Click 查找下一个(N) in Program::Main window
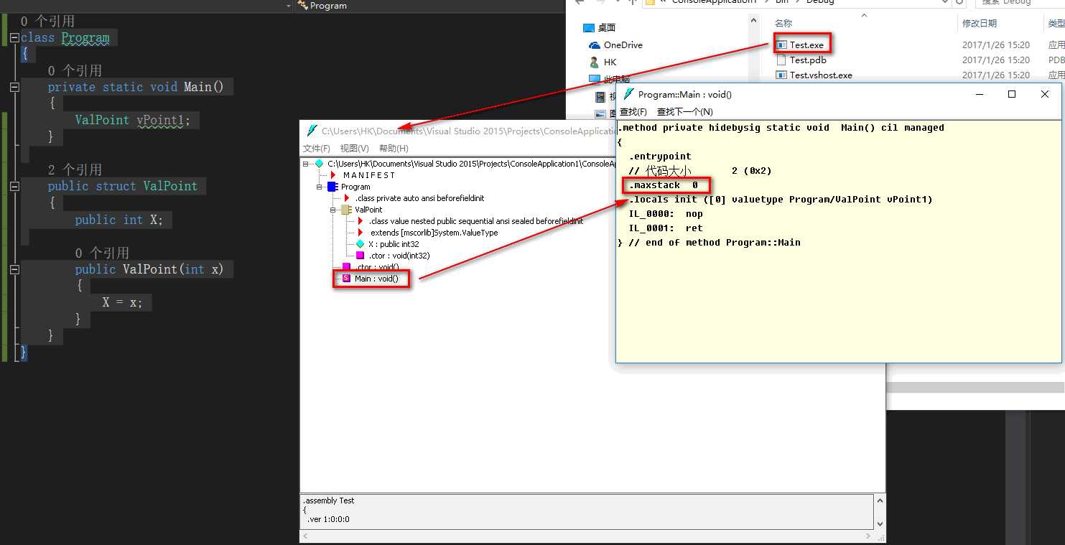 pyautogui.click(x=685, y=112)
